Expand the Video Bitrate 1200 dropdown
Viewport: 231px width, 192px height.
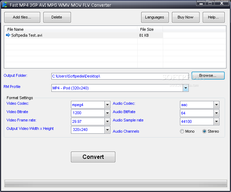[107, 113]
